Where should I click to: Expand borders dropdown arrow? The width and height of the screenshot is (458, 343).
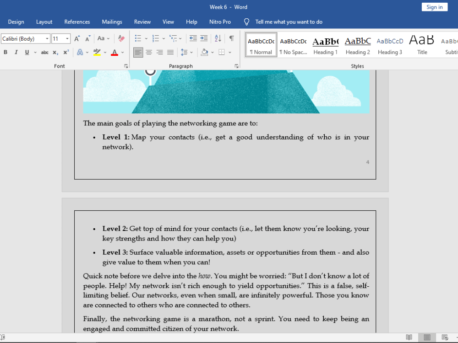point(230,53)
